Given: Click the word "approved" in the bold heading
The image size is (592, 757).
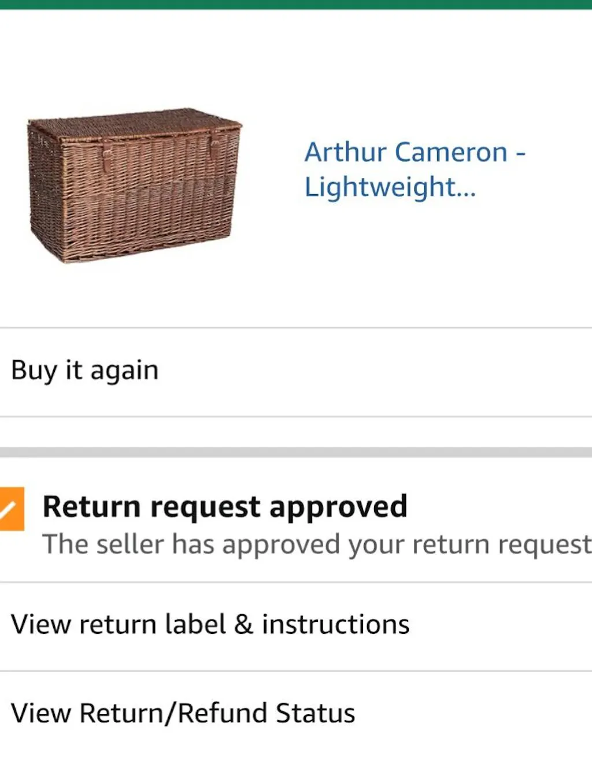Looking at the screenshot, I should tap(338, 507).
